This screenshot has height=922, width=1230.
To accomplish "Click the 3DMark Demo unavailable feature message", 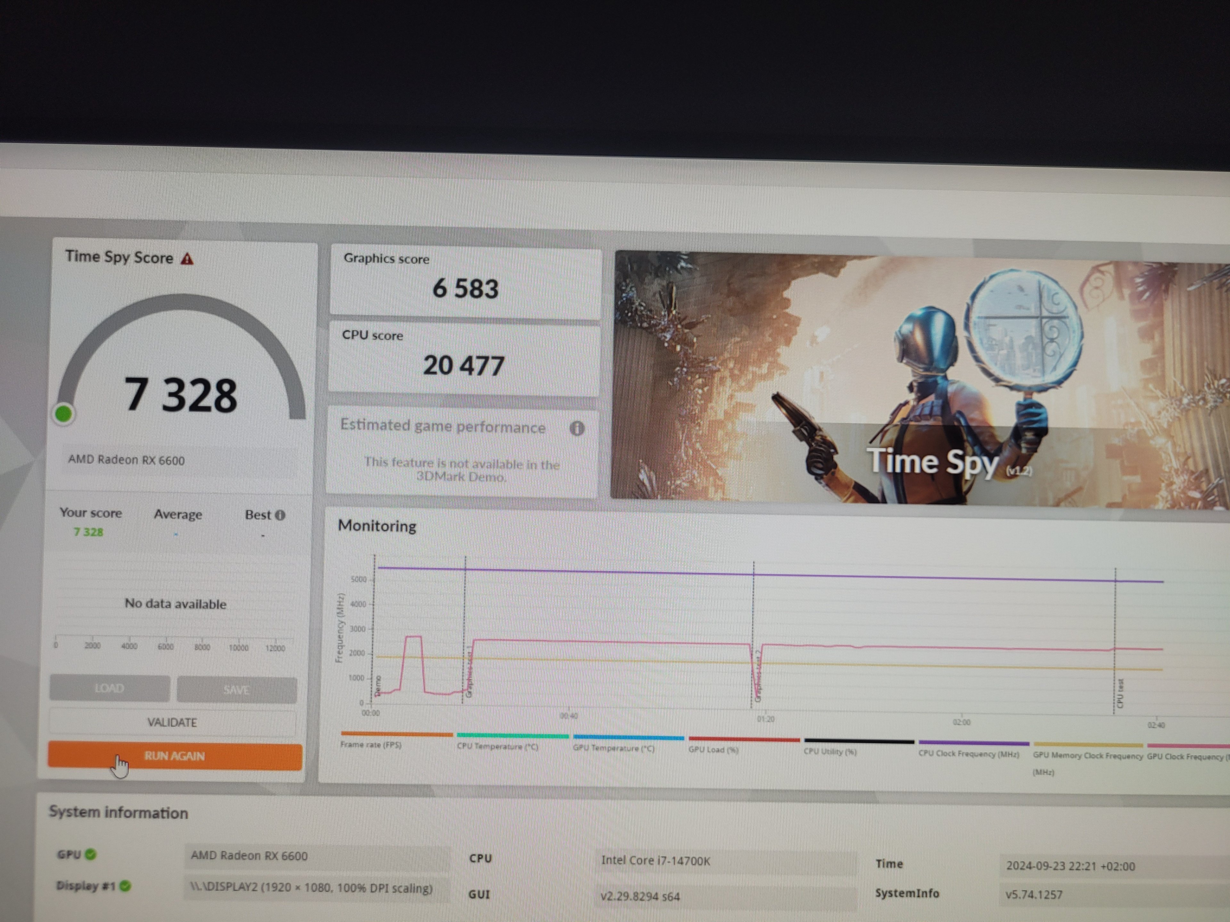I will tap(462, 470).
